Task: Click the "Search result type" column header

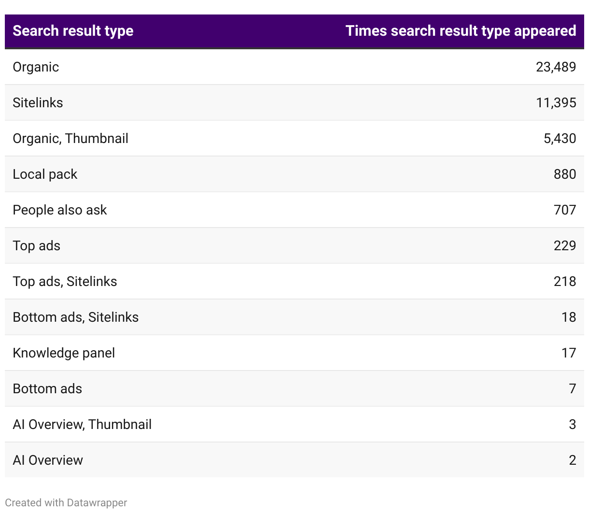Action: 73,31
